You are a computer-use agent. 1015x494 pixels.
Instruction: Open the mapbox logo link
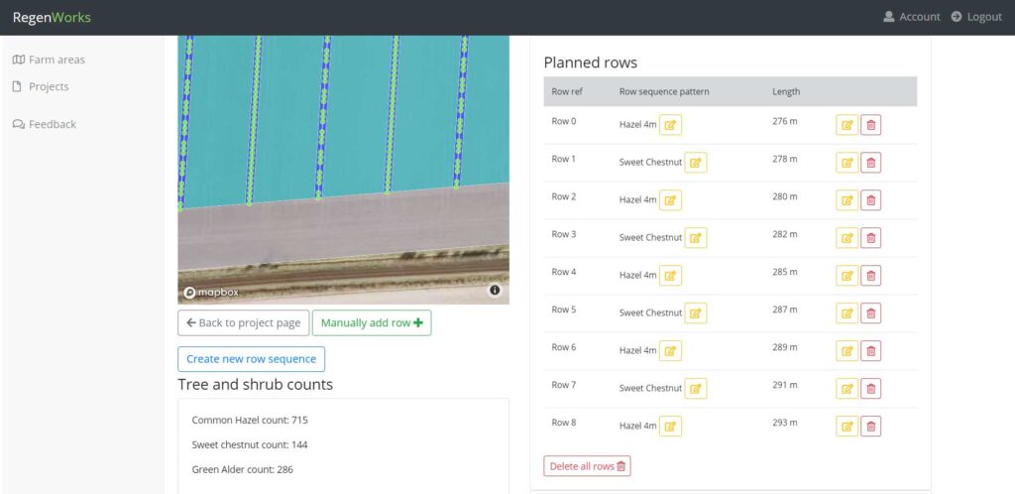coord(212,293)
